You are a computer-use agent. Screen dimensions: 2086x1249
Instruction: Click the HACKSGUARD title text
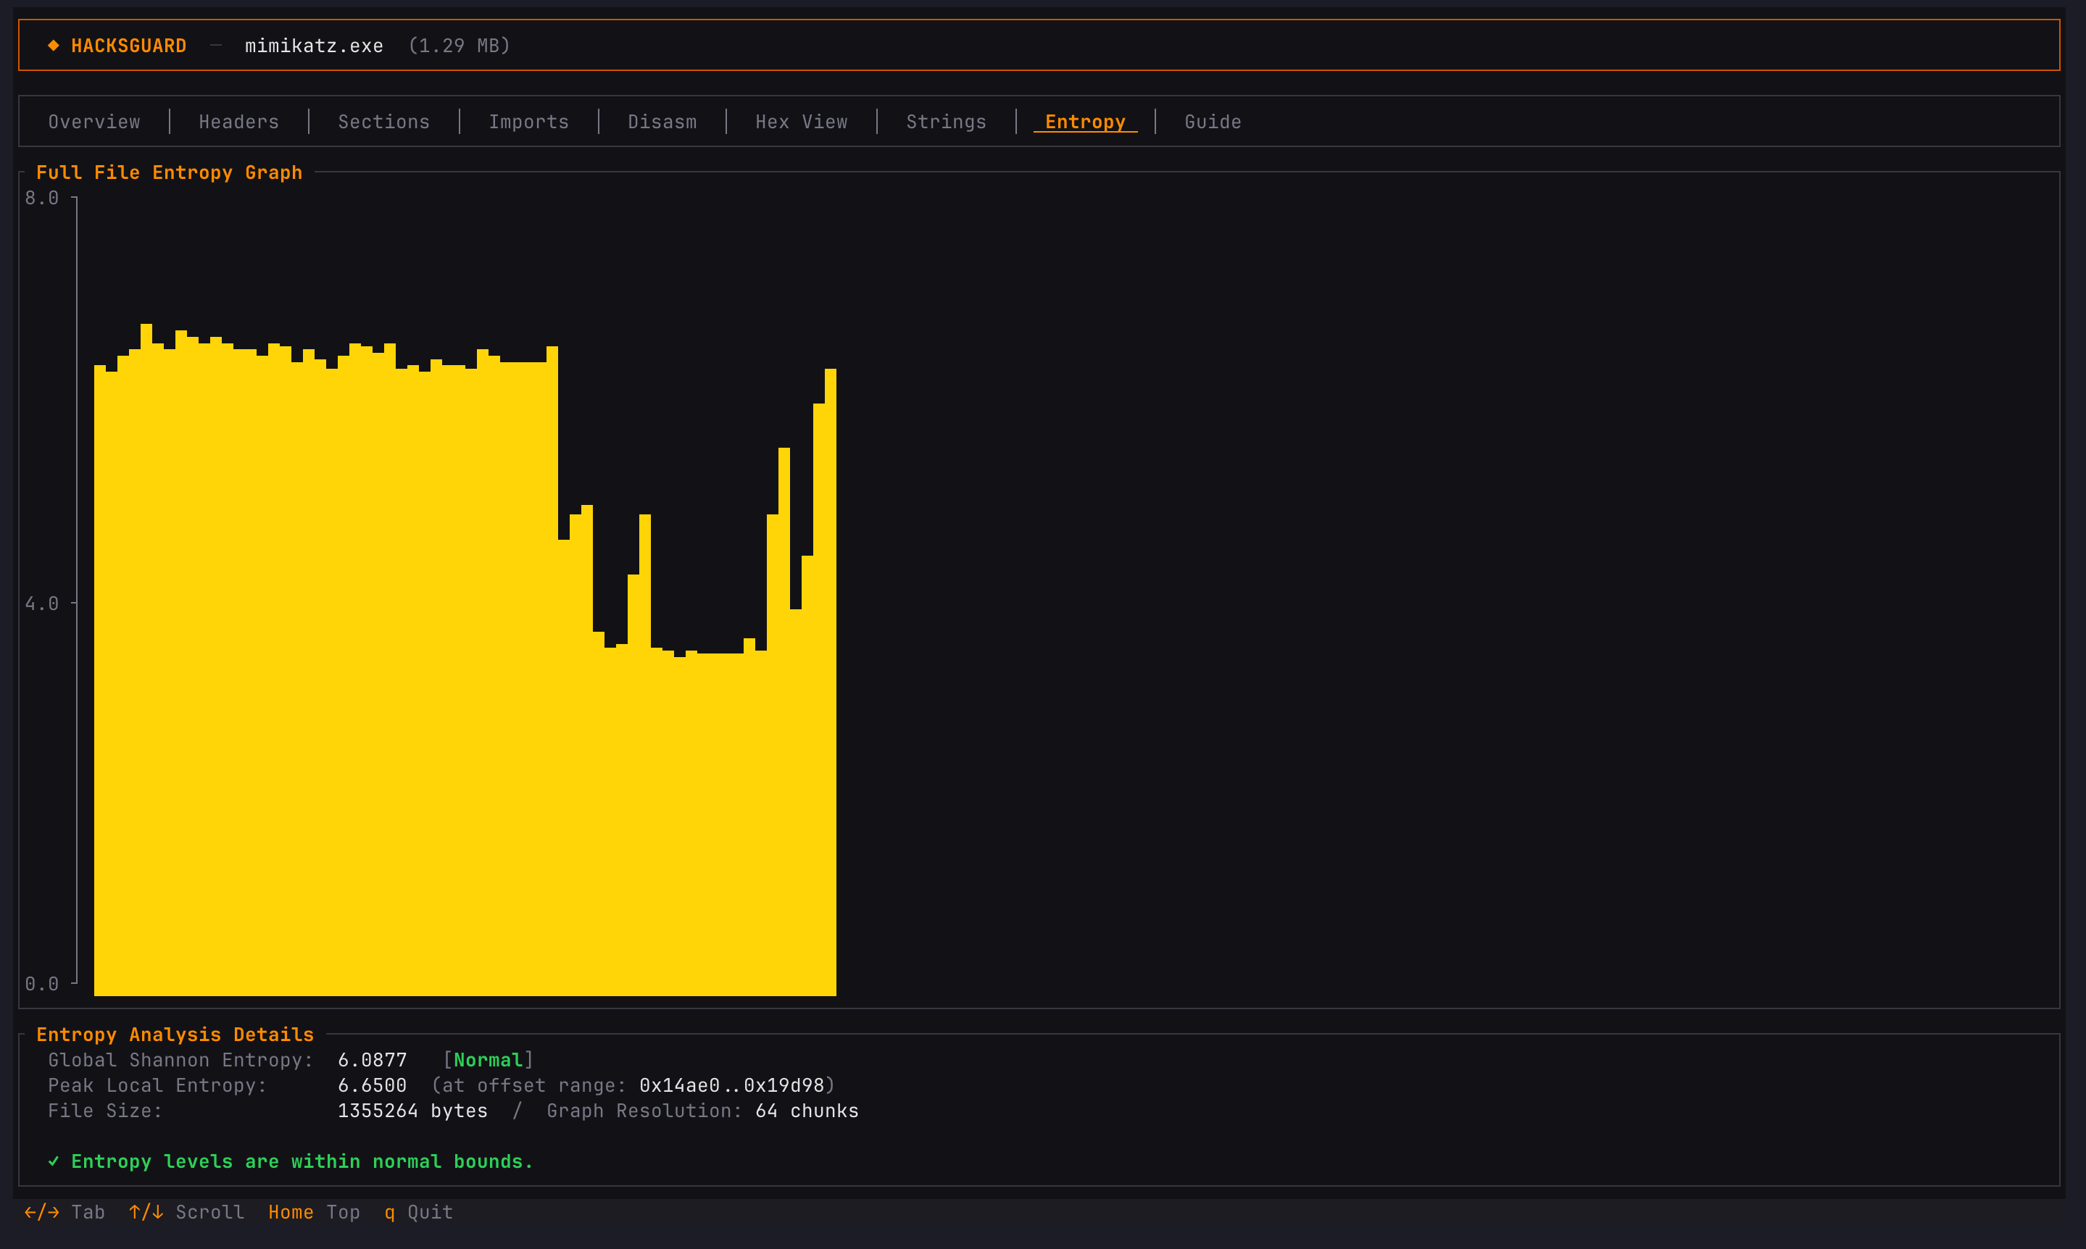[129, 46]
